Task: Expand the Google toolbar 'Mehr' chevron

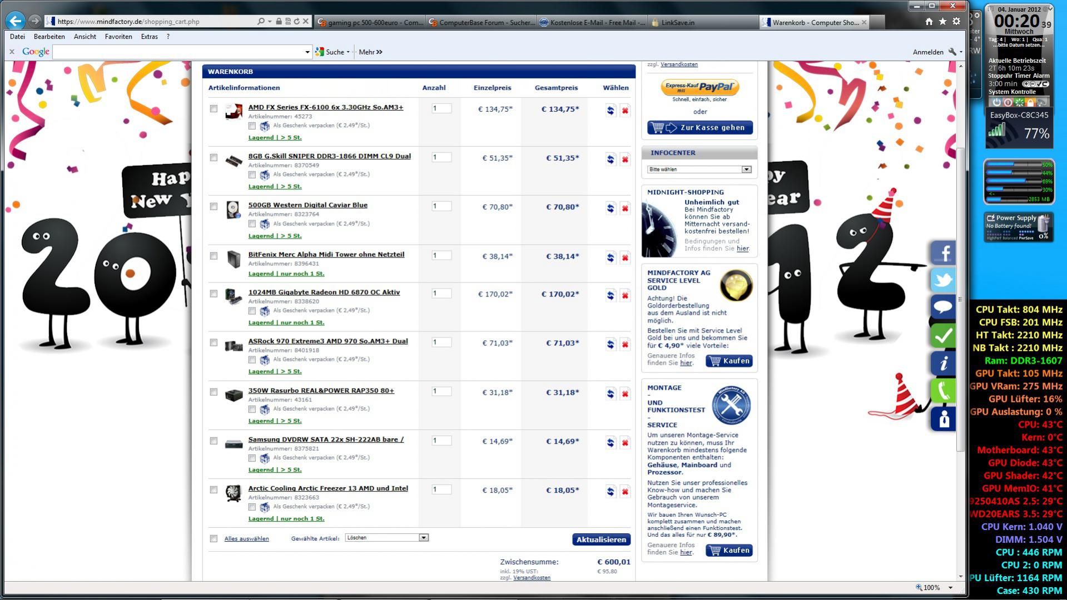Action: click(379, 52)
